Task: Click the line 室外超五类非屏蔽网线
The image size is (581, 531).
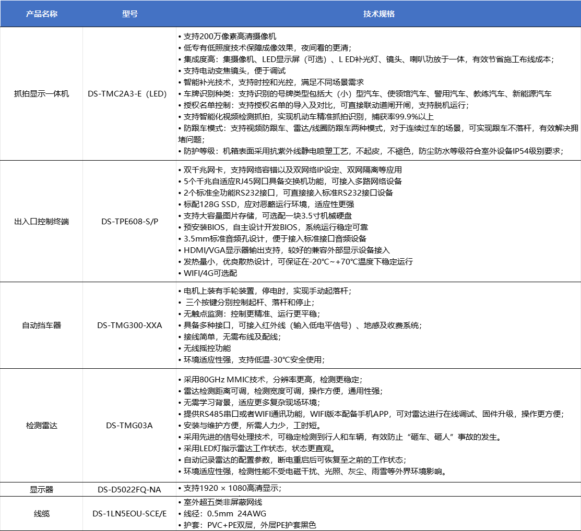Action: 220,502
